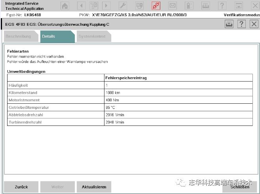Click the forward arrow toolbar icon
This screenshot has width=260, height=194.
(x=106, y=6)
